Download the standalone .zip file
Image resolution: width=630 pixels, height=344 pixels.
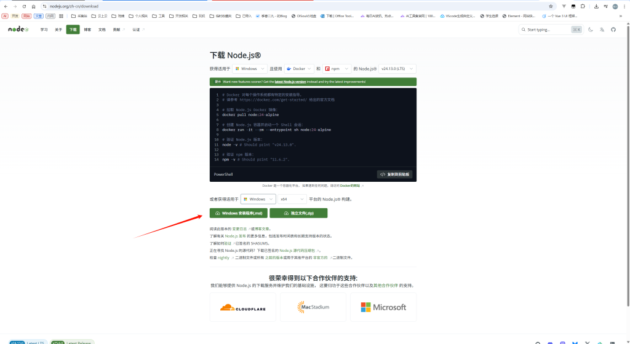point(298,213)
